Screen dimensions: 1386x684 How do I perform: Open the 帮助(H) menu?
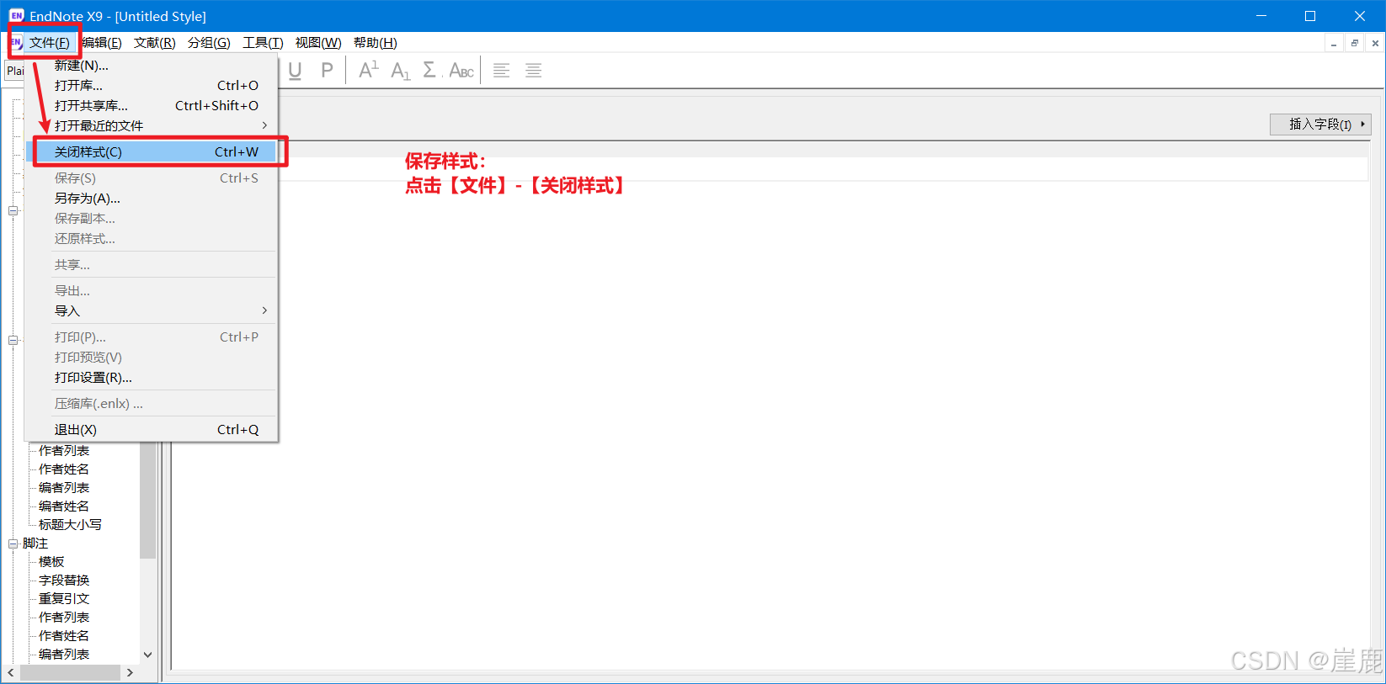coord(376,43)
